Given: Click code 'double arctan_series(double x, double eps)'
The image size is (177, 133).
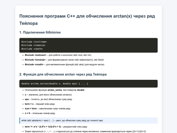Looking at the screenshot, I should click(55, 84).
